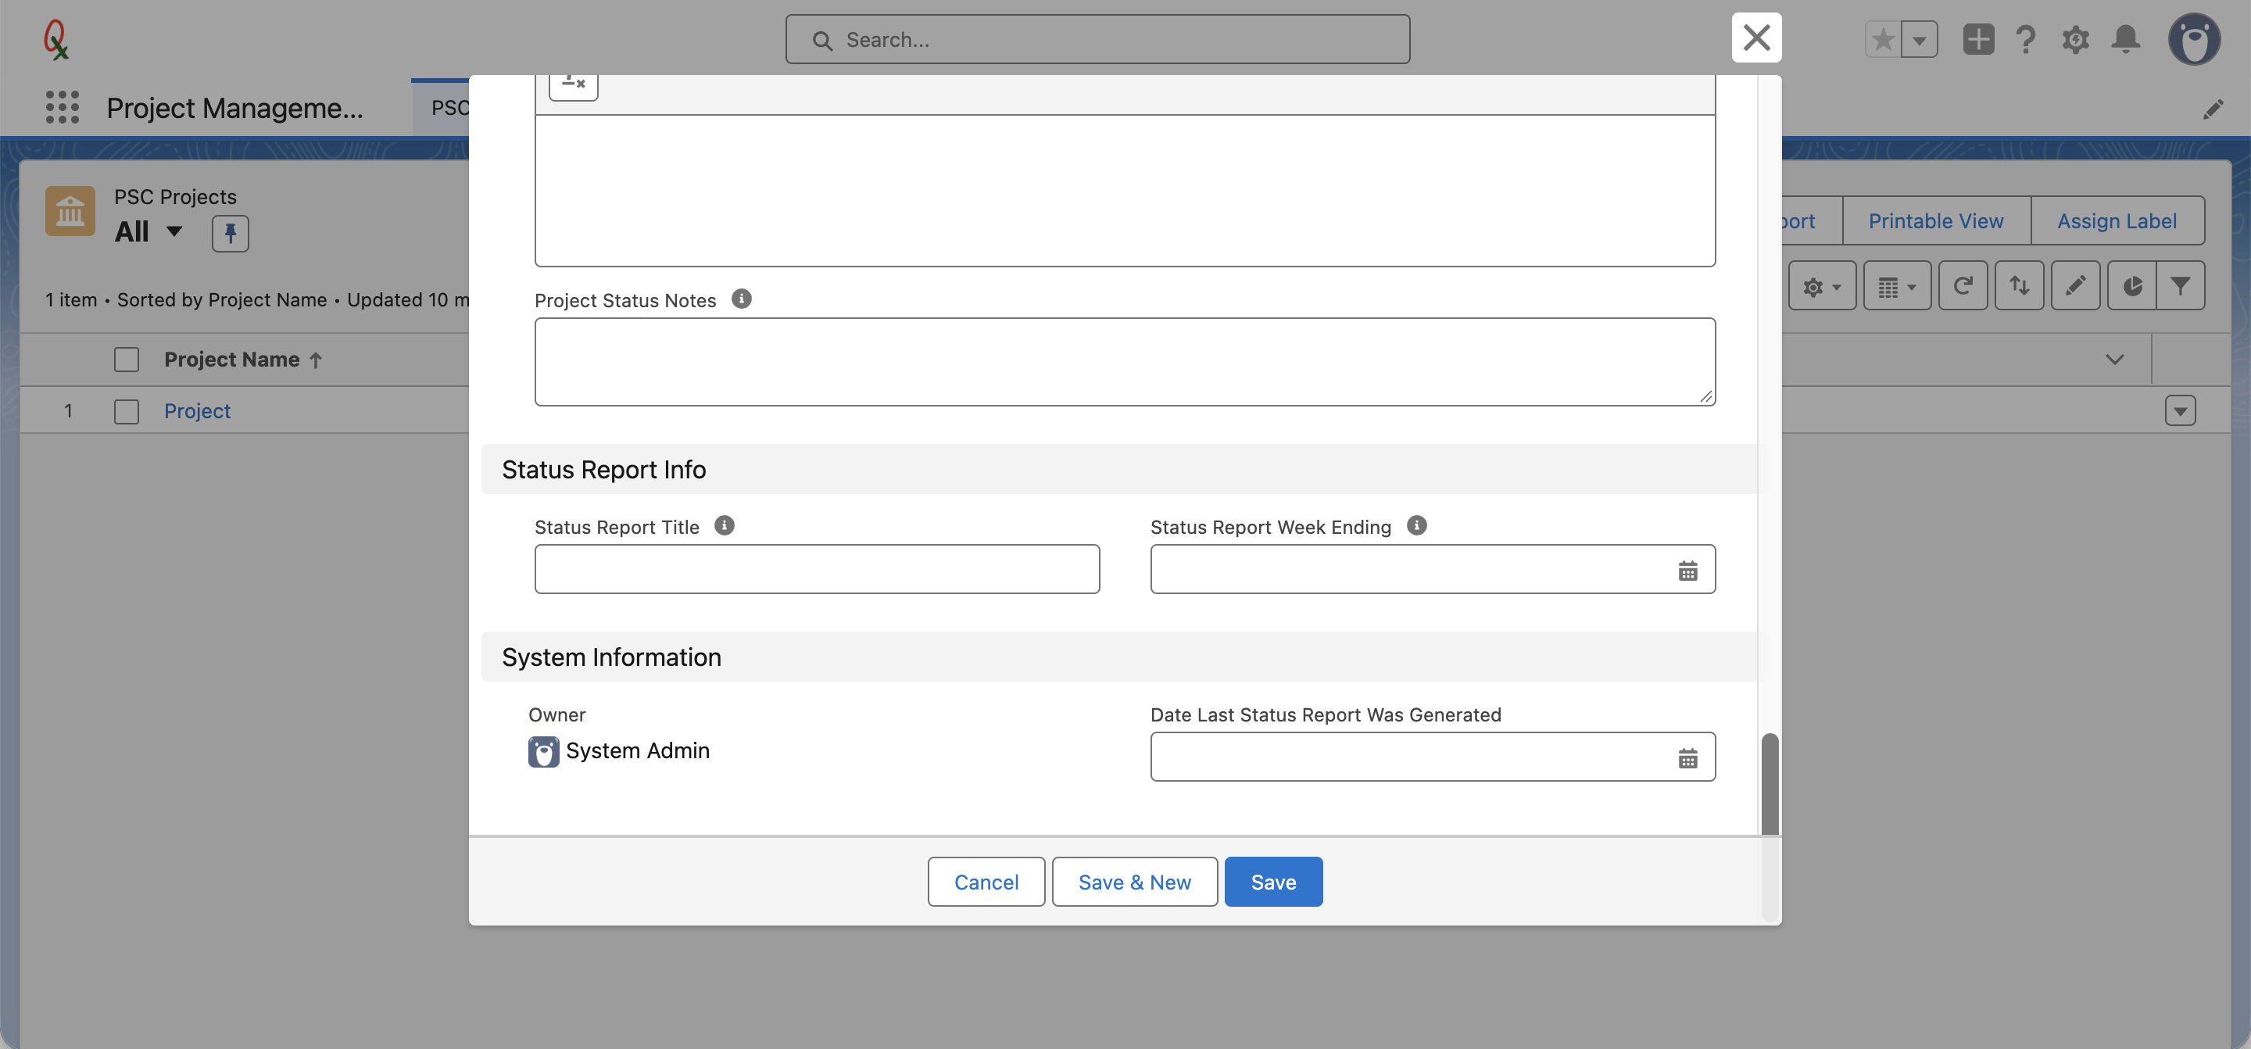The height and width of the screenshot is (1049, 2251).
Task: Click the inline edit pencil in list toolbar
Action: [2075, 286]
